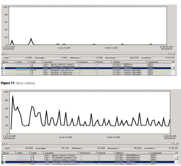Viewport: 181px width, 166px height.
Task: Click the Average value field showing 4.844
Action: click(x=57, y=58)
